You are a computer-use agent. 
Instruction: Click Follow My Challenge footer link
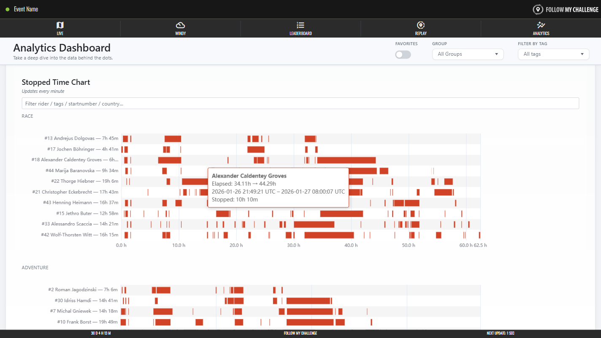pos(300,333)
